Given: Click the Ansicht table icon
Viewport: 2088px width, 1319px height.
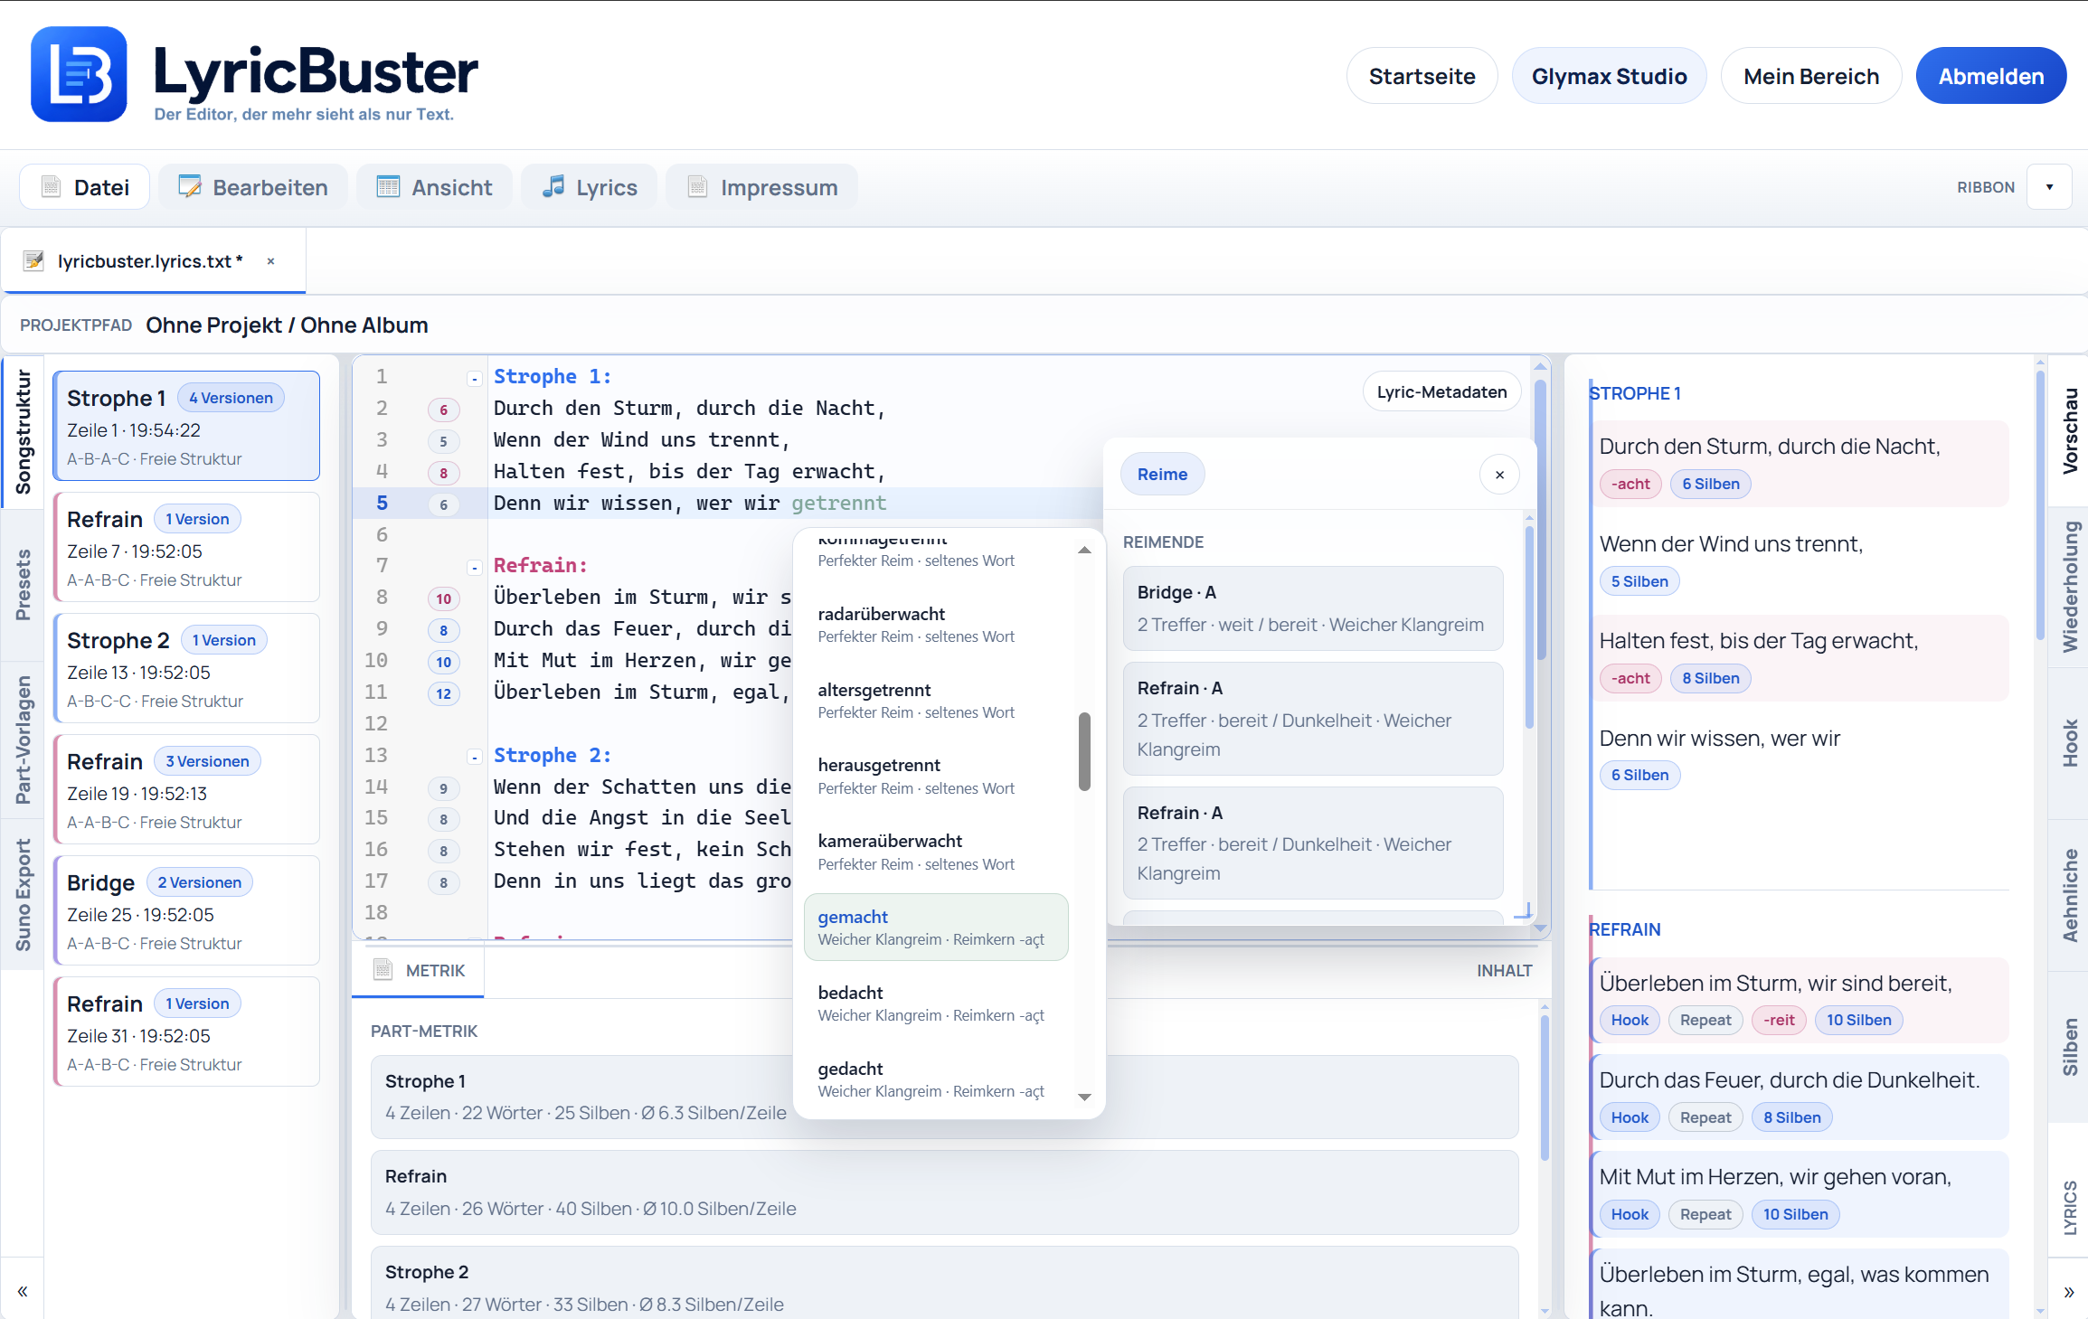Looking at the screenshot, I should click(x=388, y=187).
